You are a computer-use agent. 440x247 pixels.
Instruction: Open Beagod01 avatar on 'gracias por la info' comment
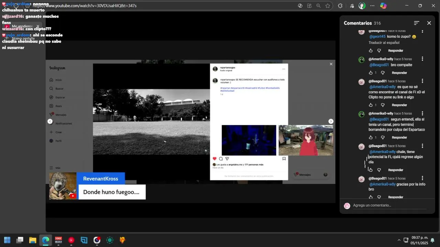point(362,179)
